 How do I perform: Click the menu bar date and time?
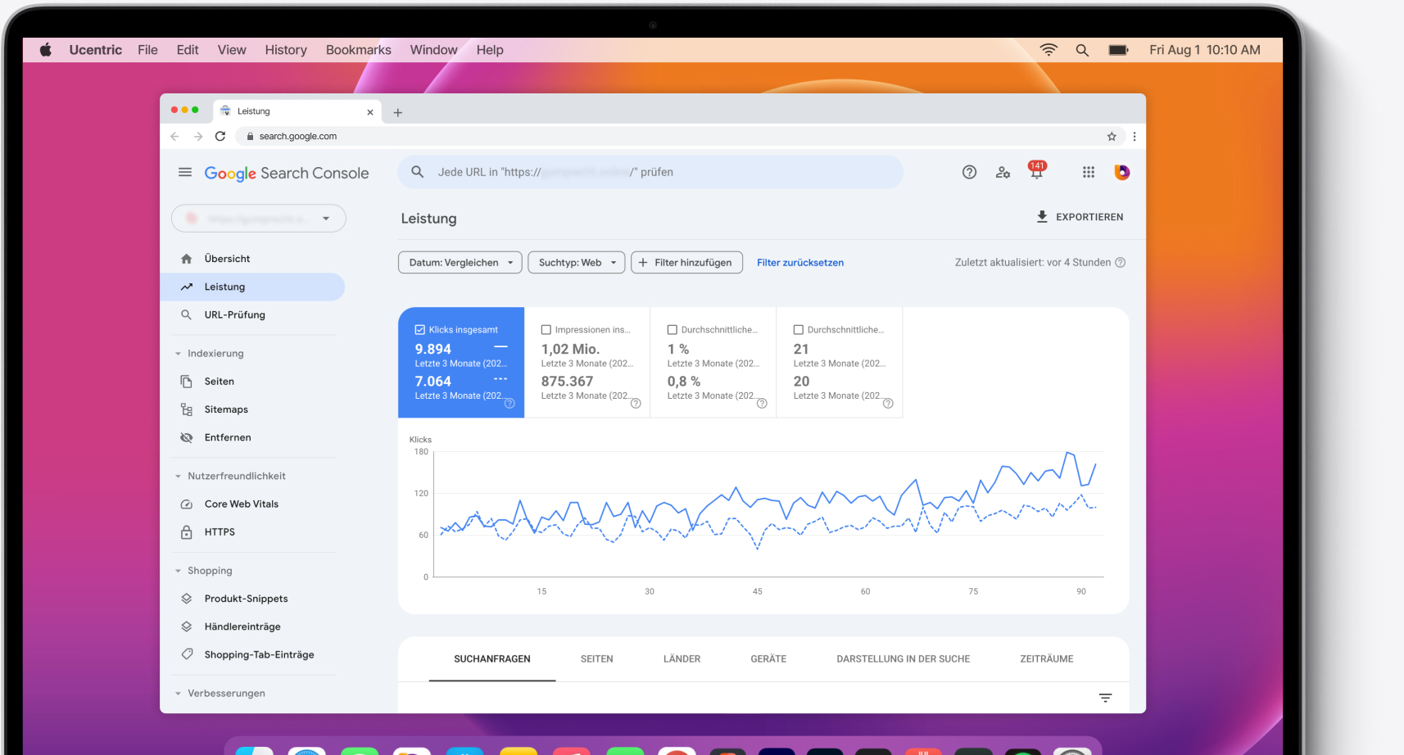pos(1204,50)
